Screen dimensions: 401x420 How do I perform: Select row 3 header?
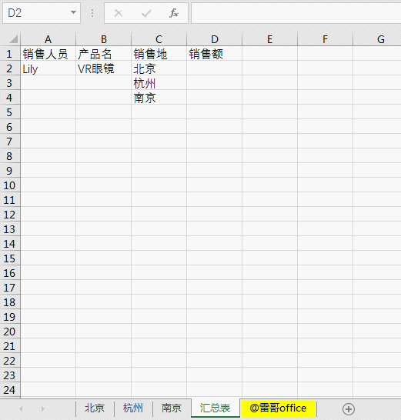[10, 83]
